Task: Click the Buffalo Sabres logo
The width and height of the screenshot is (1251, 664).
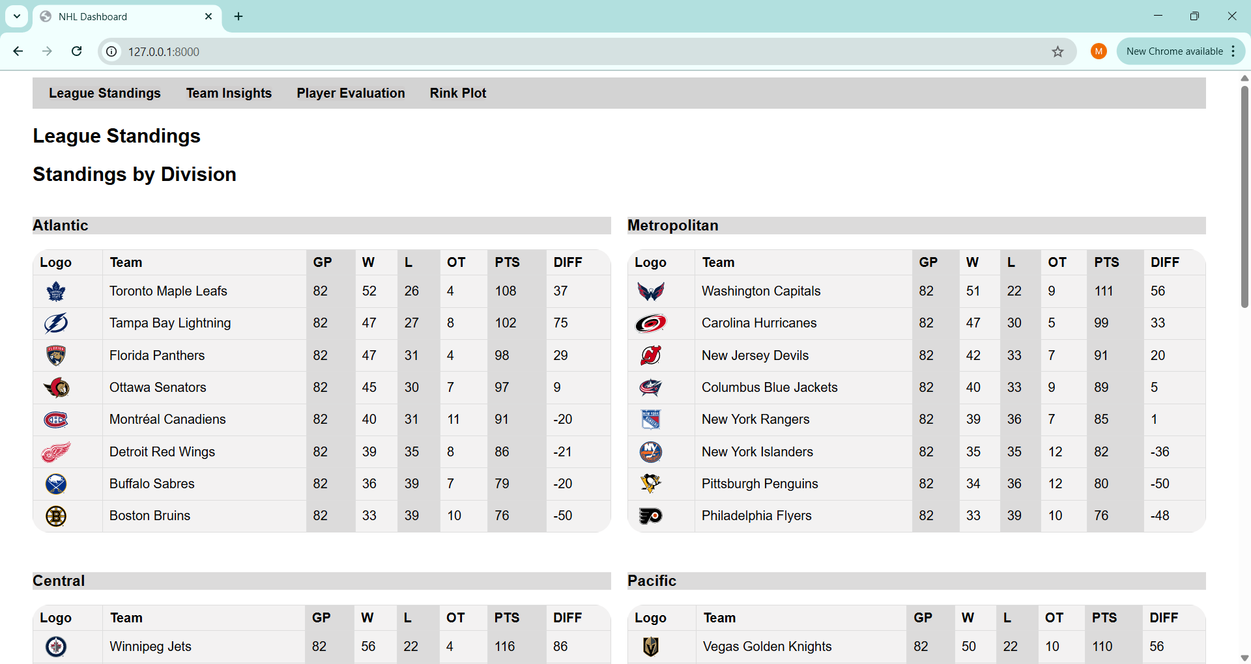Action: pyautogui.click(x=56, y=484)
